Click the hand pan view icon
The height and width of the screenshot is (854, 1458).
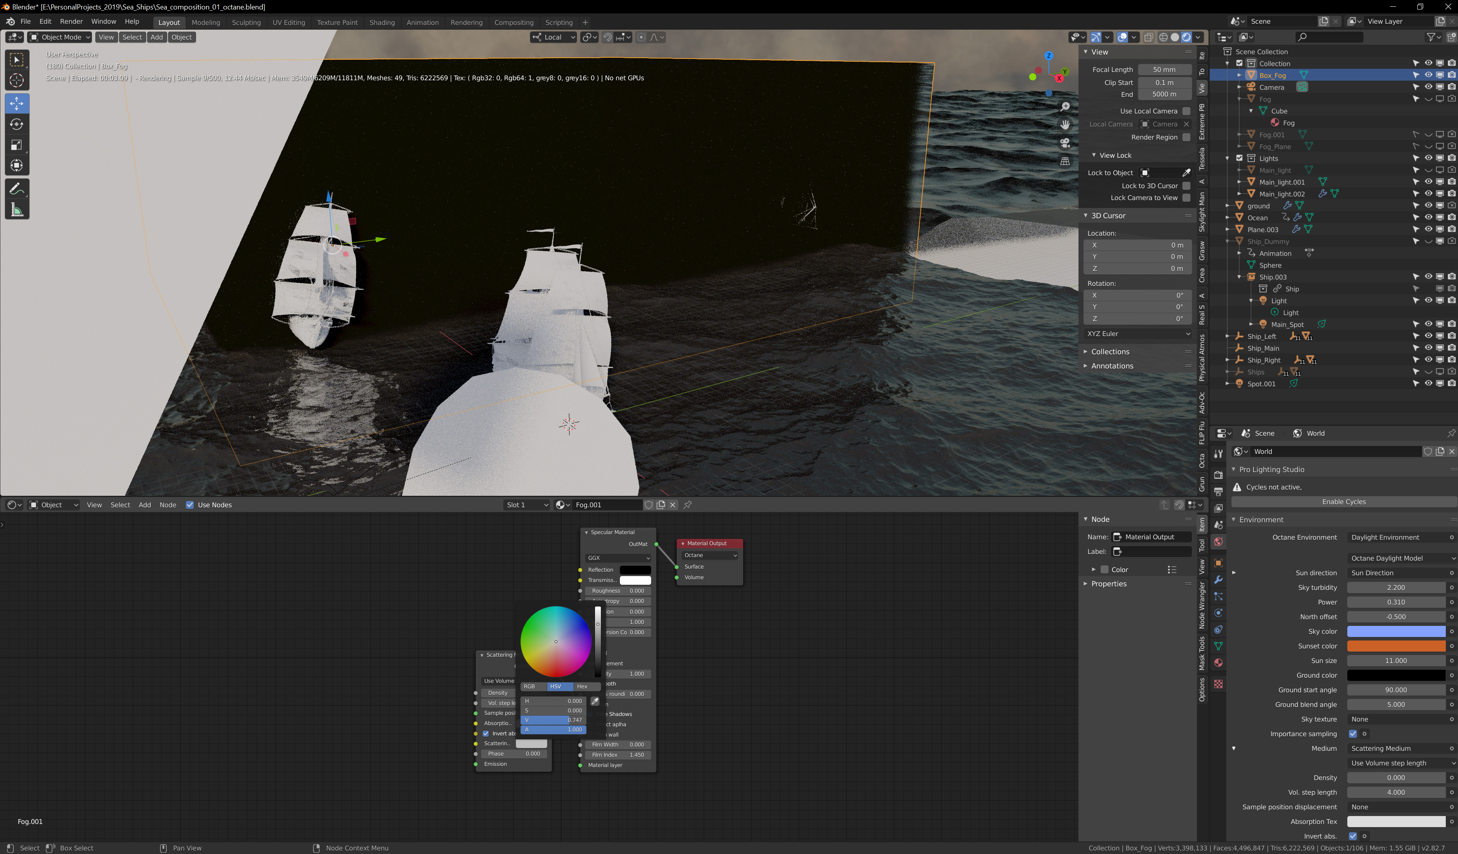tap(1065, 125)
